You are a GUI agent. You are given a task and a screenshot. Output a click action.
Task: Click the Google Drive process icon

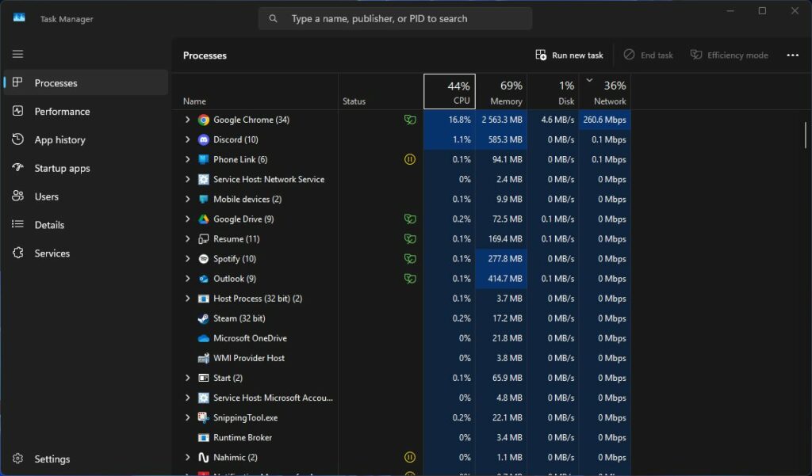pyautogui.click(x=204, y=219)
